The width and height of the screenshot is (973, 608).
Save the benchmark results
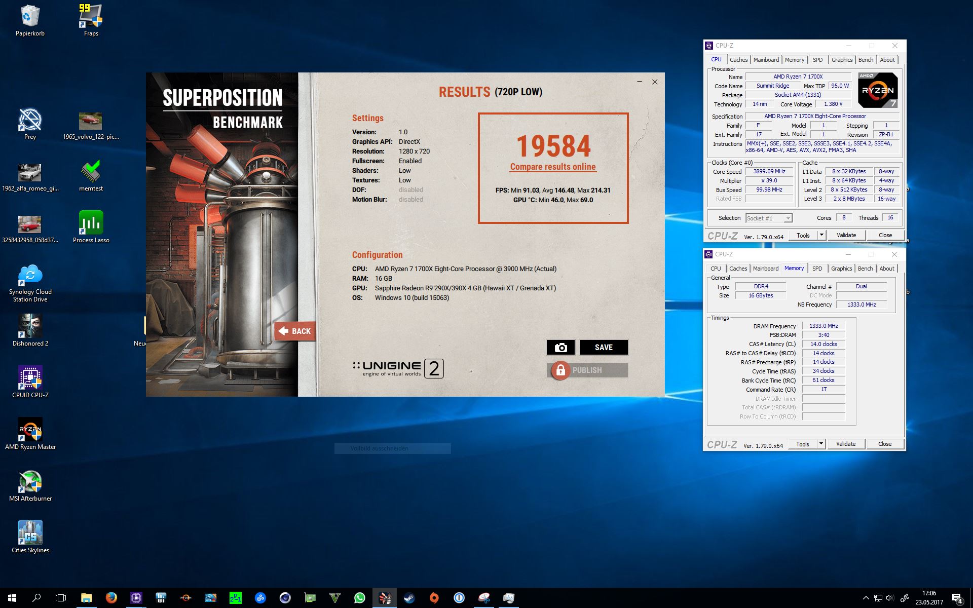point(604,348)
